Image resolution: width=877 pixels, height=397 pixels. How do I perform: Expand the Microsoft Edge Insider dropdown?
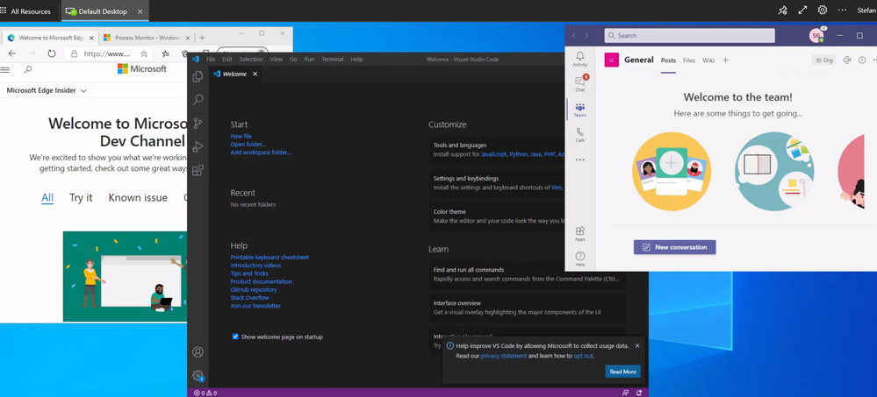pos(47,90)
